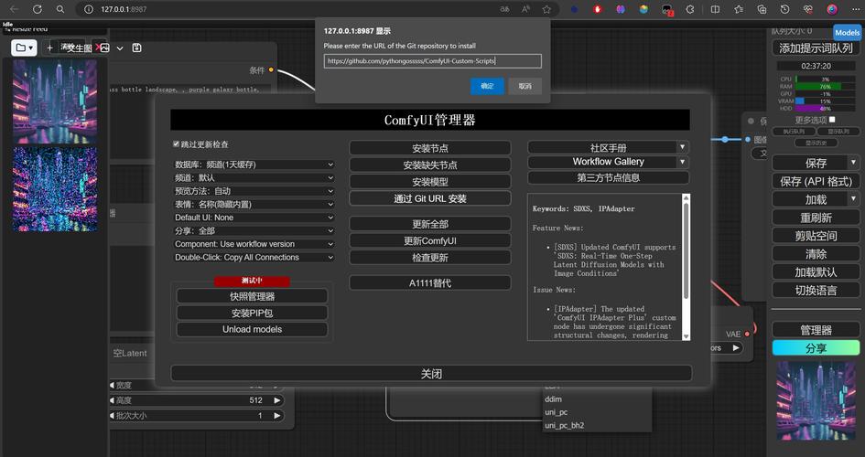Click the gradient 分享 button

pos(816,348)
